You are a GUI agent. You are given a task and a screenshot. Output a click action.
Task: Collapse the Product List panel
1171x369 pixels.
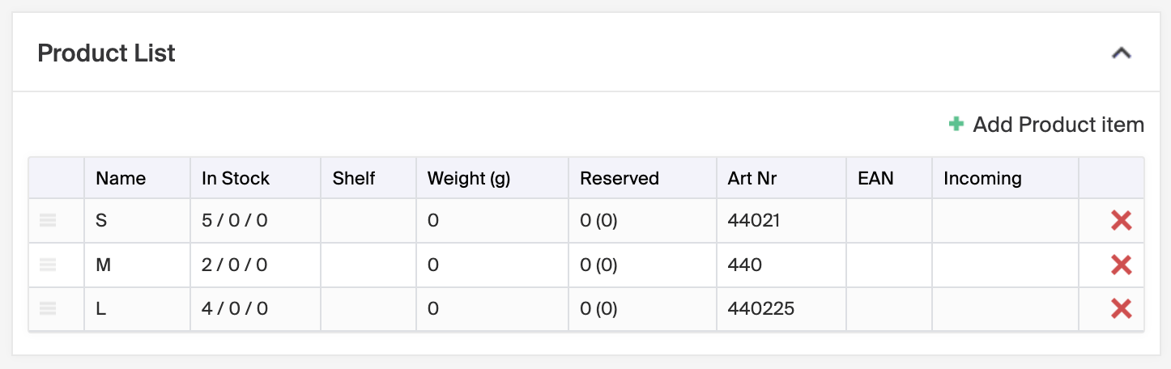[1121, 53]
